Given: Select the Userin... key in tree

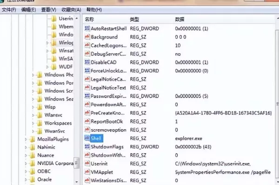Looking at the screenshot, I should 66,19.
